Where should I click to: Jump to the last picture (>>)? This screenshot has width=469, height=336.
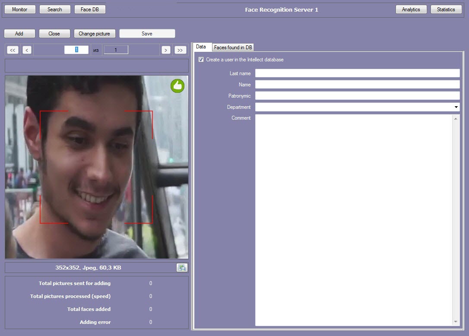pos(180,50)
